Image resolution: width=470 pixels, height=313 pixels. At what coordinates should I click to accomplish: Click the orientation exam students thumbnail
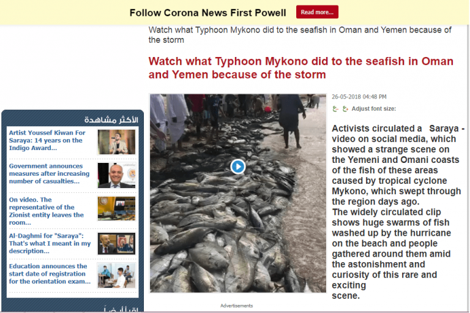point(117,276)
